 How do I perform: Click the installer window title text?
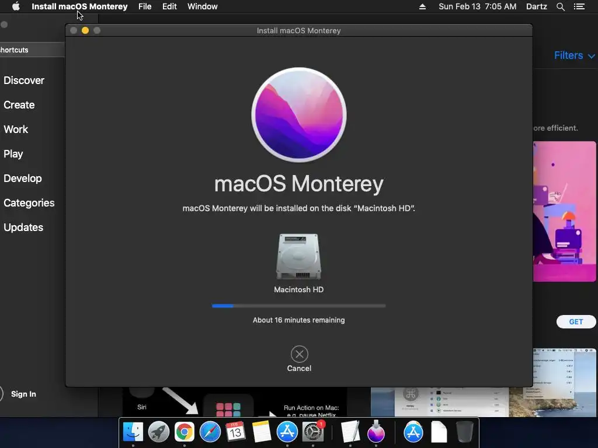click(x=298, y=30)
